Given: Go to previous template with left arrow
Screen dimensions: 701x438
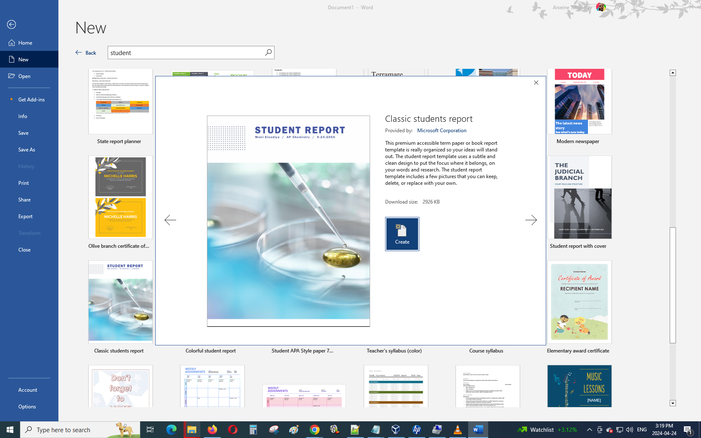Looking at the screenshot, I should point(170,220).
